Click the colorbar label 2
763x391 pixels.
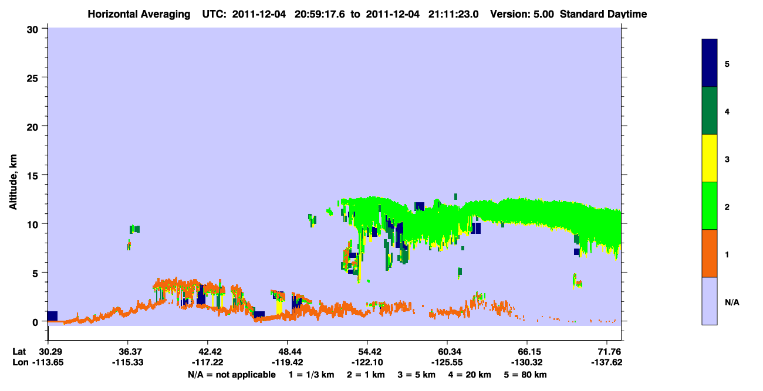click(727, 206)
